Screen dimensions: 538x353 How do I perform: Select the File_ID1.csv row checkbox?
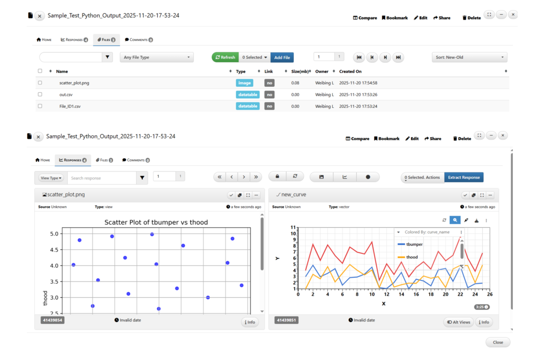(40, 106)
